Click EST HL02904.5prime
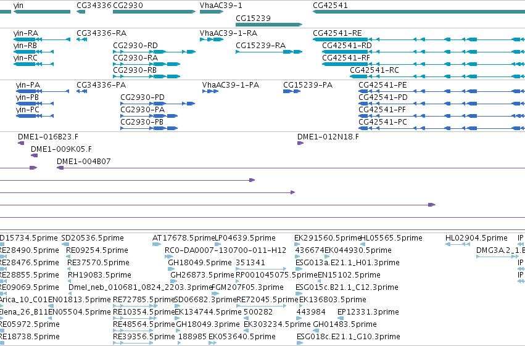Viewport: 525px width, 346px height. [476, 238]
